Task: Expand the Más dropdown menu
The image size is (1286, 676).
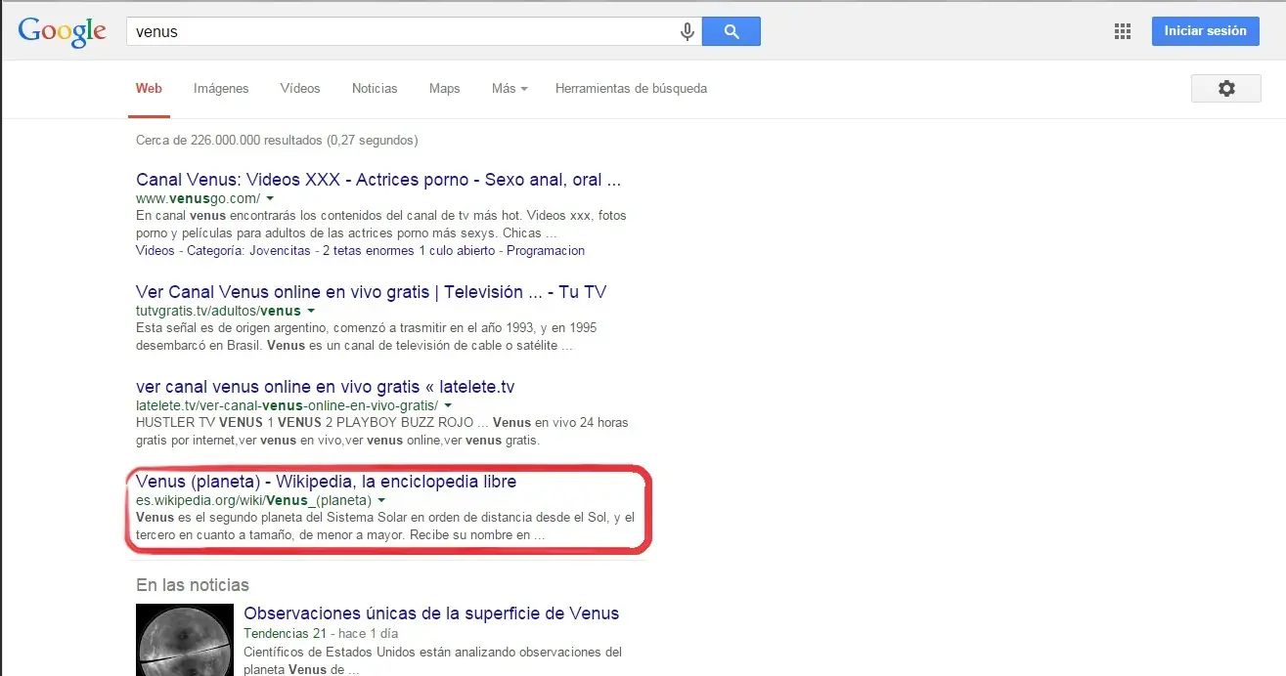Action: (510, 88)
